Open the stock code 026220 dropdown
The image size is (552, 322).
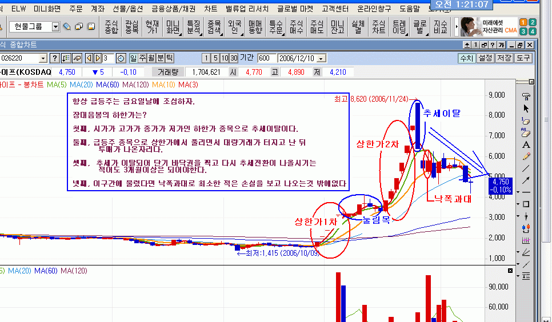(x=43, y=58)
